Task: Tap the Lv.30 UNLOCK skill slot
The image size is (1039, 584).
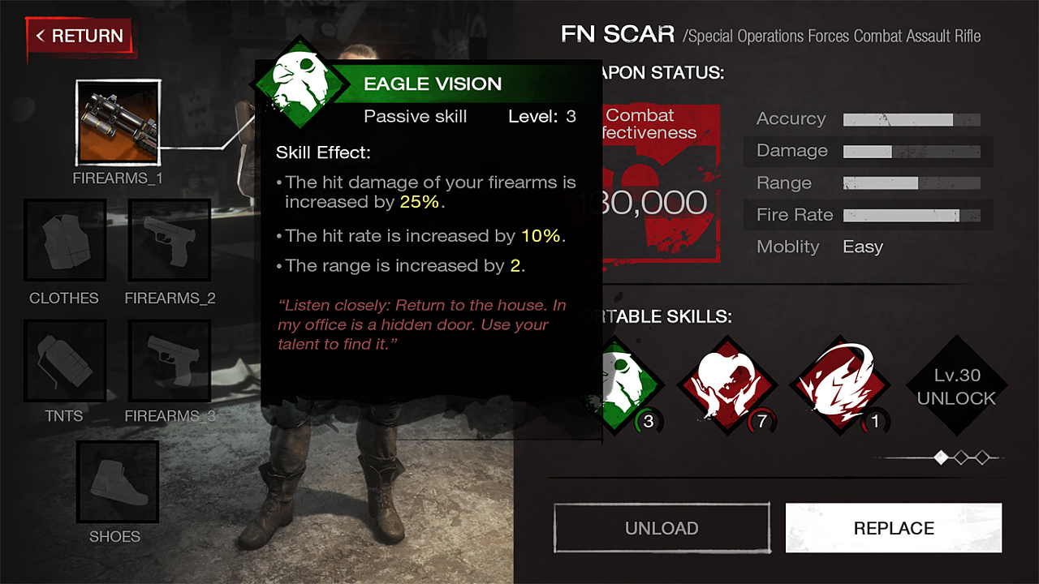Action: click(x=955, y=386)
